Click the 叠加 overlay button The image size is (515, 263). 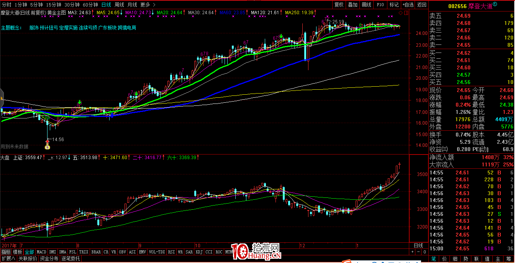click(353, 5)
